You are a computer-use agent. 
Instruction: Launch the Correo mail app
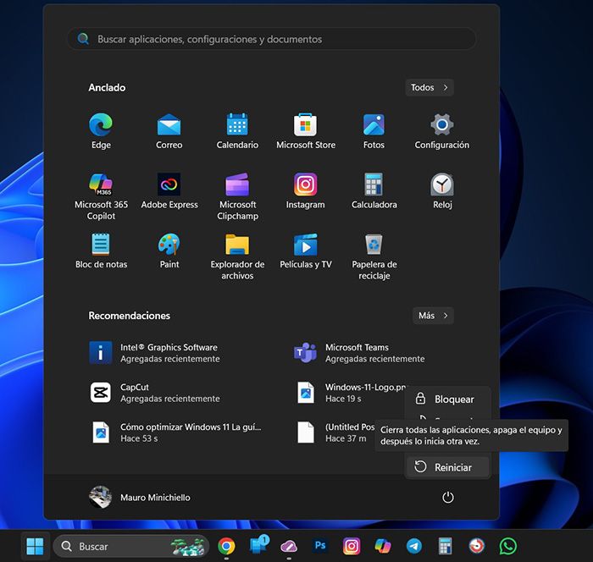click(169, 131)
